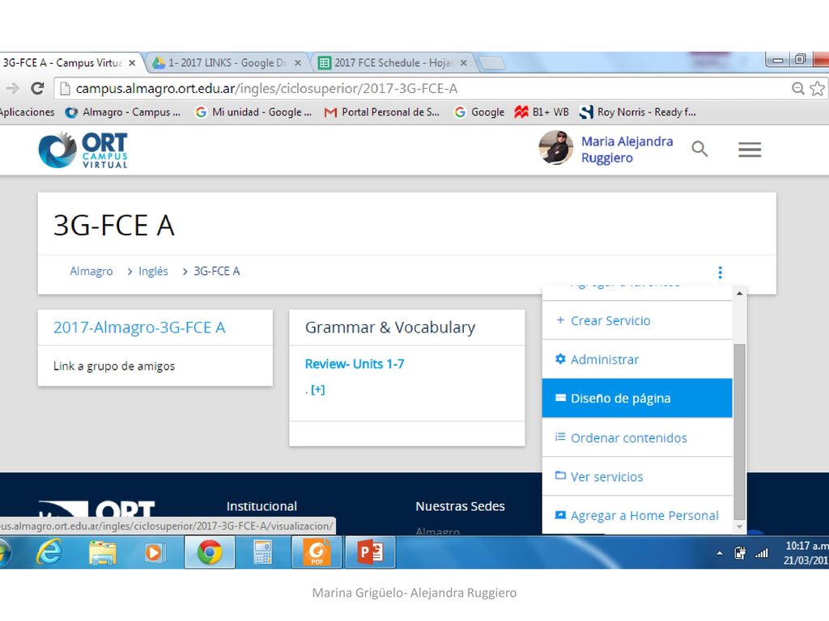This screenshot has height=621, width=829.
Task: Switch to 3G-FCE A - Campus Virtual tab
Action: pos(62,63)
